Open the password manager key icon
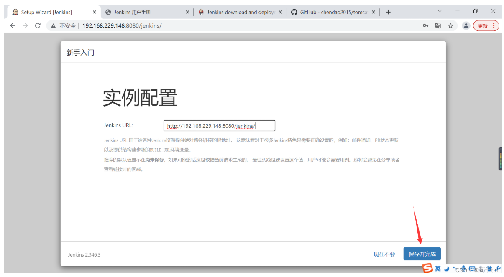Viewport: 504px width, 277px height. tap(425, 25)
